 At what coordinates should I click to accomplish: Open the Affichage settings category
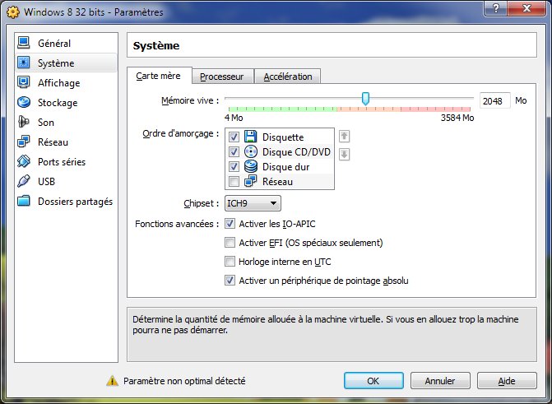[66, 83]
